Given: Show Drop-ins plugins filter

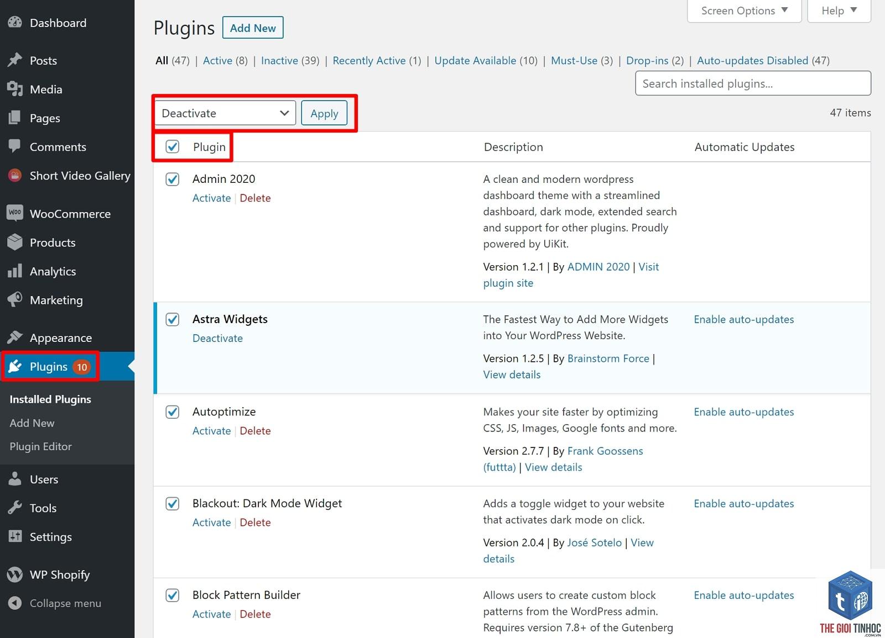Looking at the screenshot, I should point(655,60).
